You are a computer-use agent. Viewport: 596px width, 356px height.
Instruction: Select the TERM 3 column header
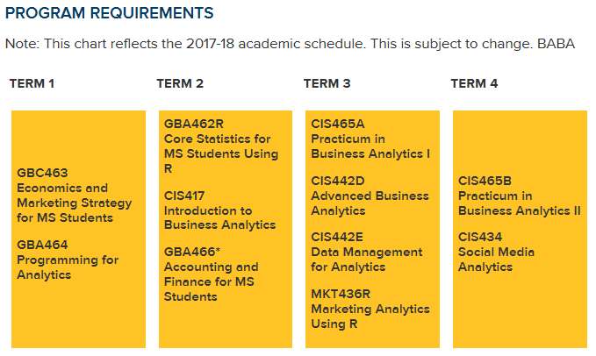(x=327, y=84)
